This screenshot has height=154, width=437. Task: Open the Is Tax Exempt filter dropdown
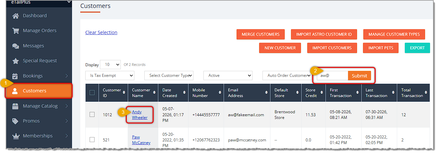[110, 76]
